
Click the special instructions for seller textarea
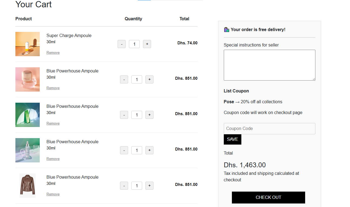click(x=269, y=65)
